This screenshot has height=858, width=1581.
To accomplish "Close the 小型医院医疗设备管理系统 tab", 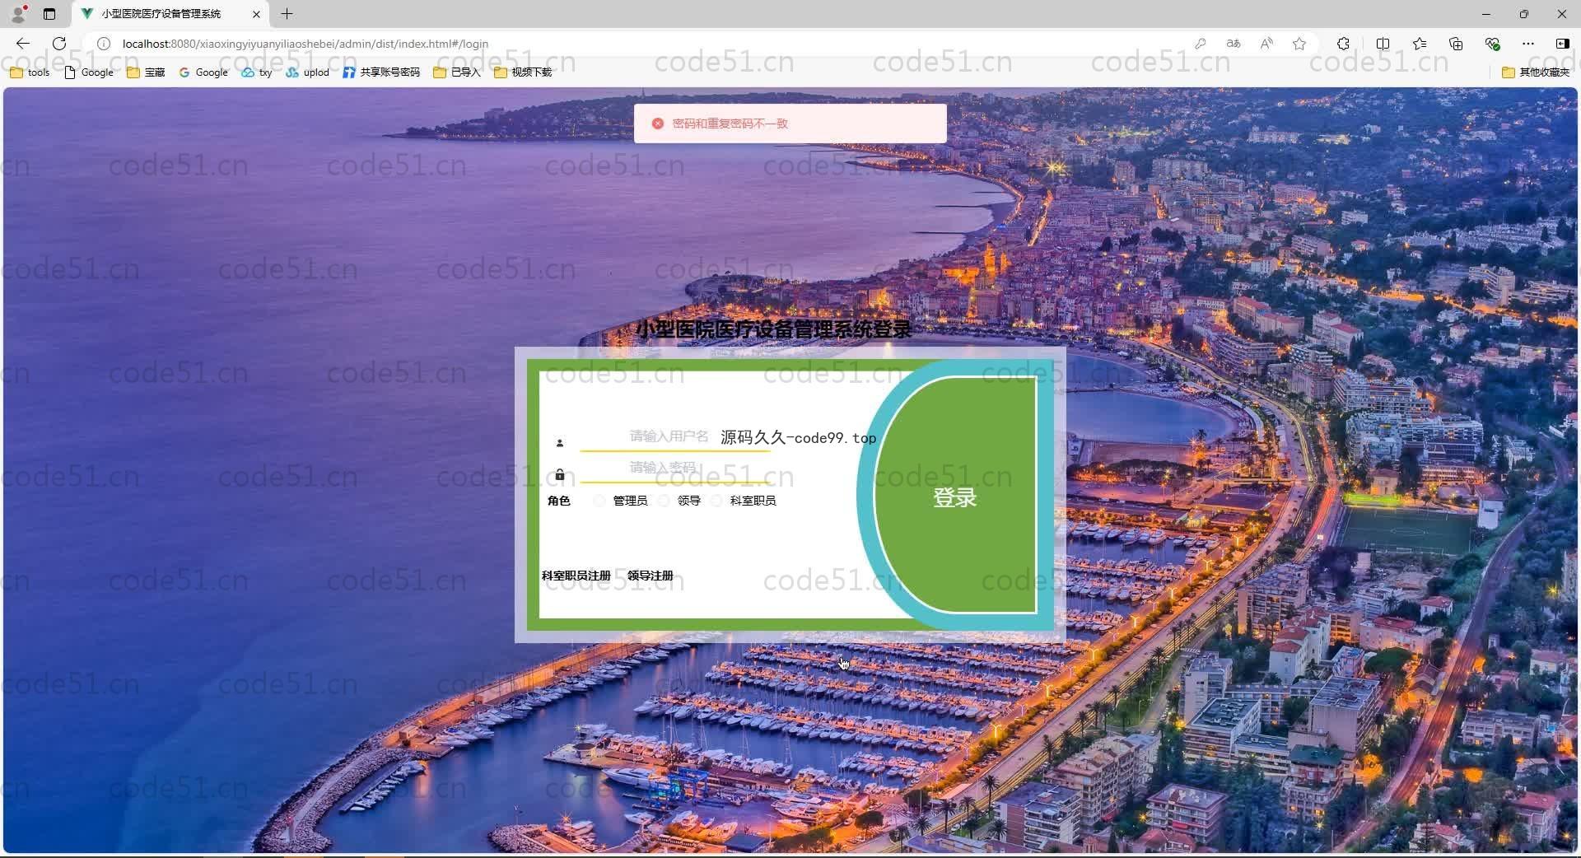I will pyautogui.click(x=256, y=14).
